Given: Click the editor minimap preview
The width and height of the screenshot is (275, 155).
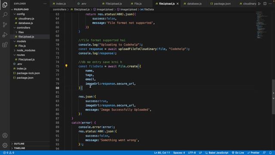Looking at the screenshot, I should (262, 25).
